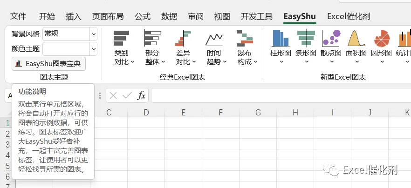Screen dimensions: 411x188
Task: Select column H header
Action: tap(295, 113)
